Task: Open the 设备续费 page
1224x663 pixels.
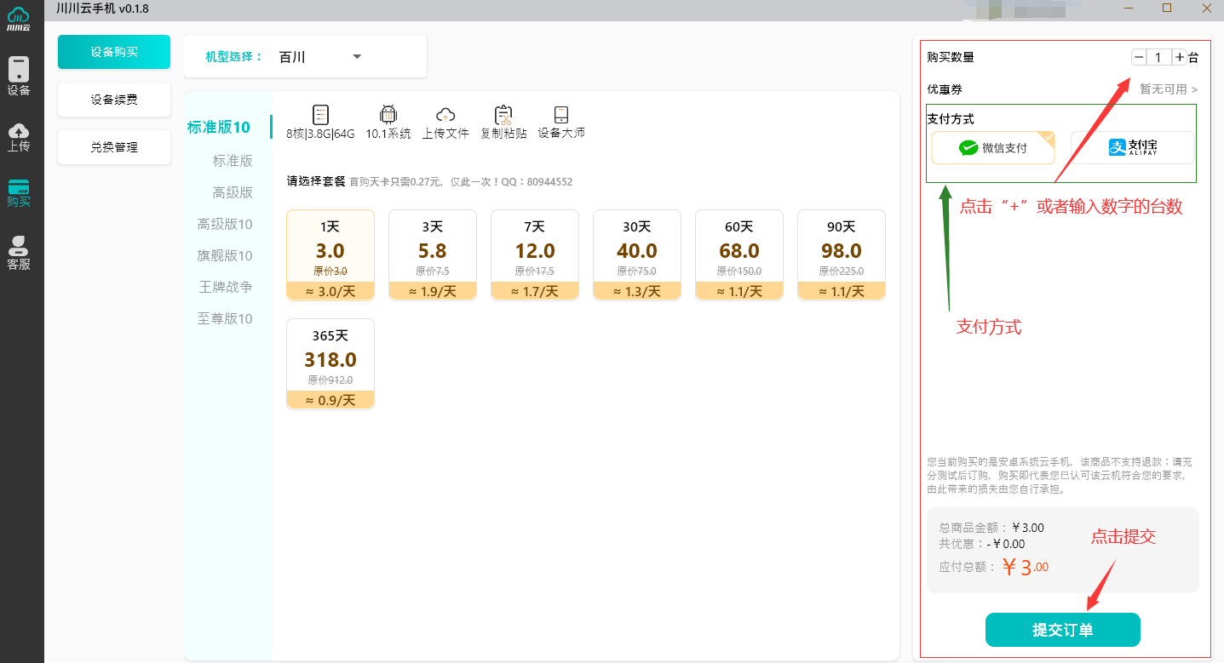Action: 114,100
